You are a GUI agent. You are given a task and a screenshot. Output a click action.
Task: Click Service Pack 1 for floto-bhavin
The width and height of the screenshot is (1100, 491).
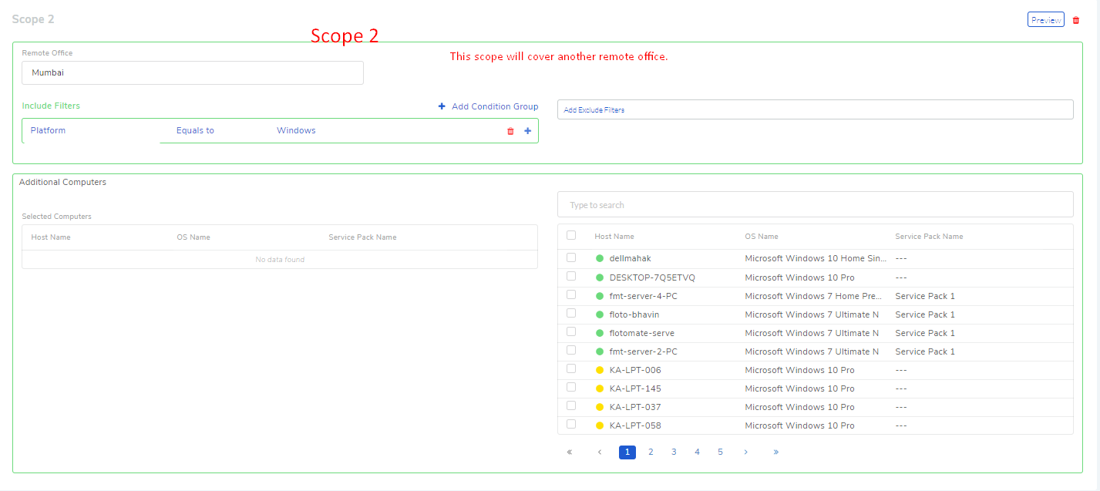coord(925,314)
